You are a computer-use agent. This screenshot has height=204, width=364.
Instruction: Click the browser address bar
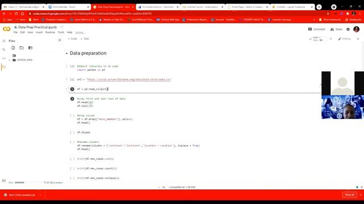click(x=176, y=14)
